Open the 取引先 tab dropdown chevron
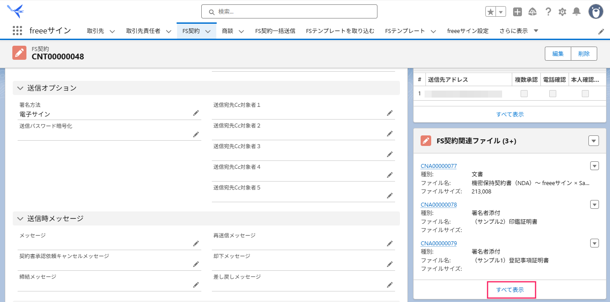Image resolution: width=610 pixels, height=302 pixels. 112,31
